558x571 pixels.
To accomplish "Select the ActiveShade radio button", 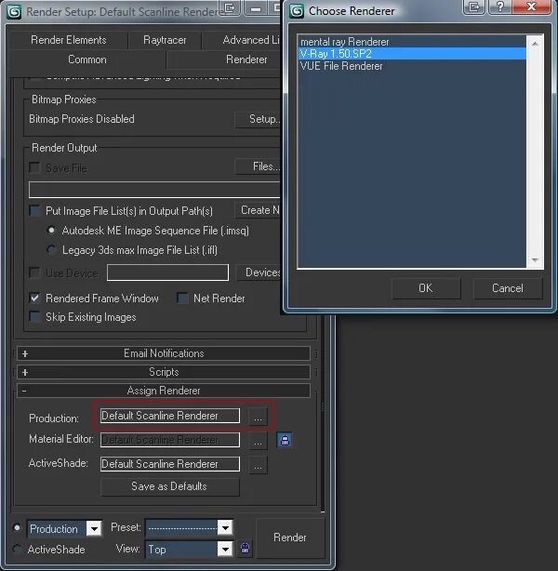I will coord(17,549).
